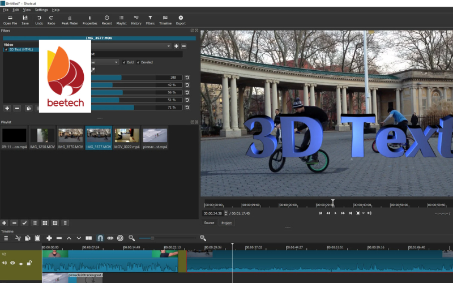453x283 pixels.
Task: Select the MOV_0022.mp4 playlist thumbnail
Action: click(127, 138)
